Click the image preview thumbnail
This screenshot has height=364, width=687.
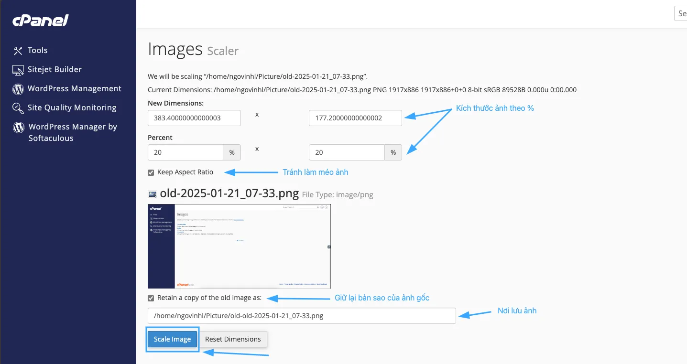click(x=239, y=246)
